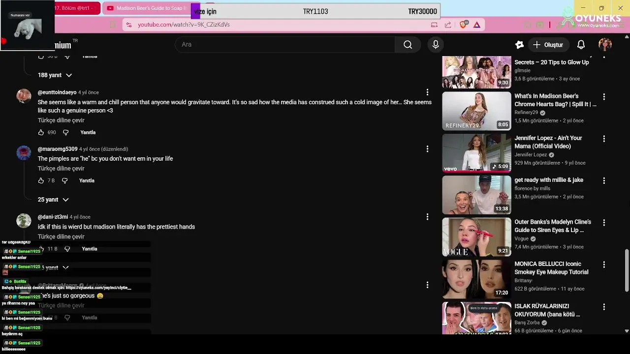Click the Brave rewards triangle icon
This screenshot has height=354, width=630.
[x=477, y=25]
